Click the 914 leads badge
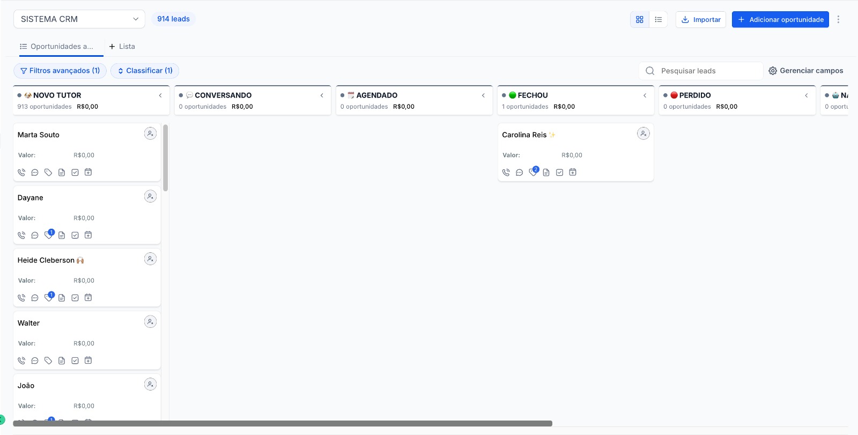Screen dimensions: 858x435 point(173,19)
